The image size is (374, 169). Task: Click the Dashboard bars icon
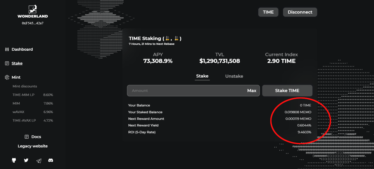pos(7,49)
